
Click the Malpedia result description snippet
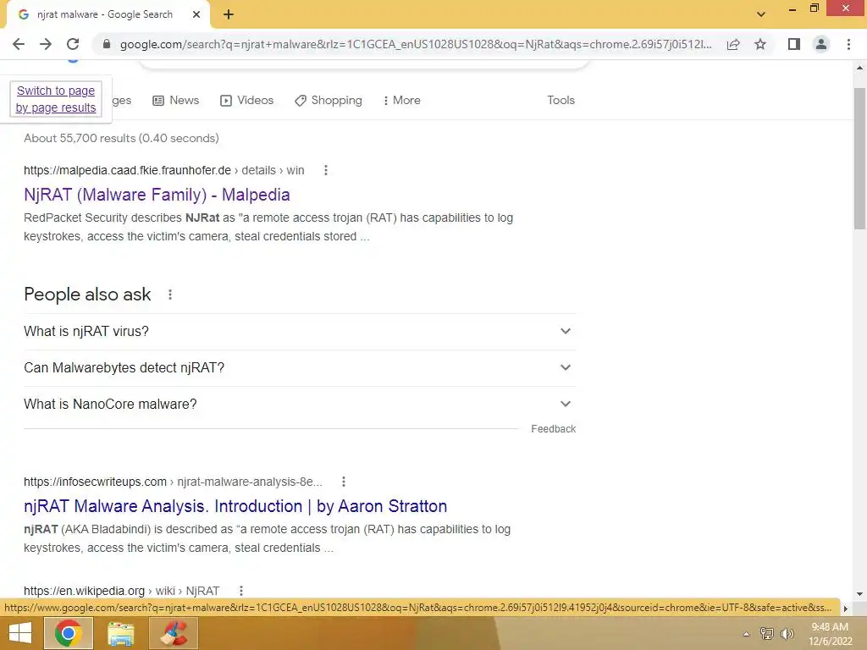point(268,227)
